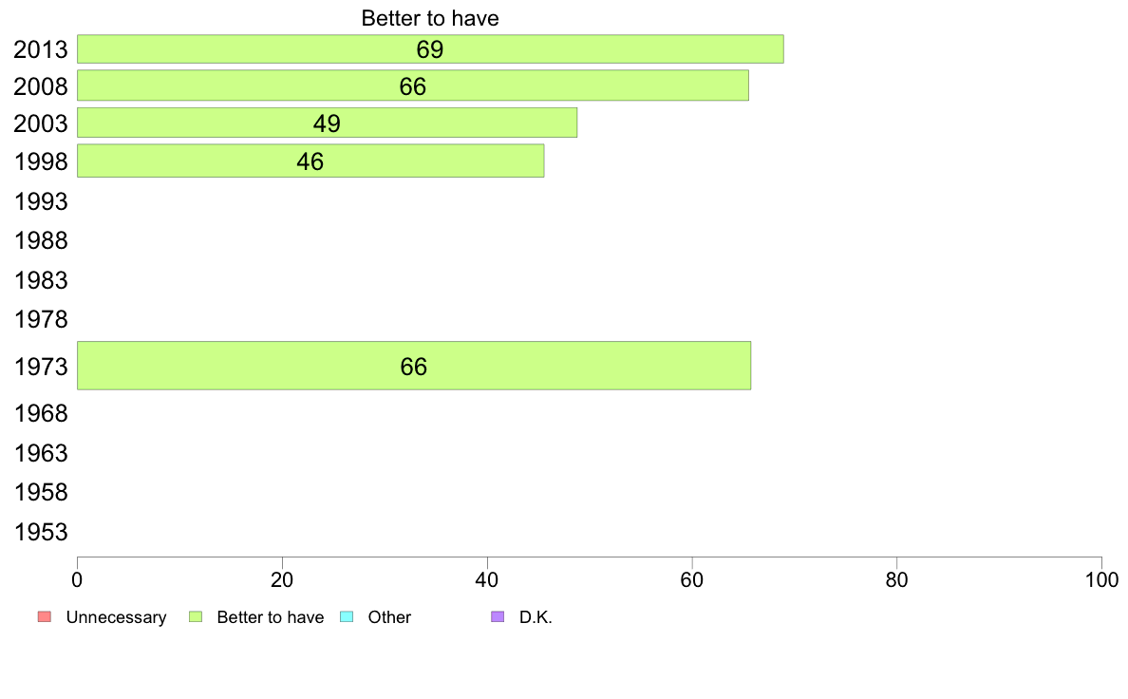This screenshot has height=699, width=1128.
Task: Click the 2003 bar showing 49
Action: pyautogui.click(x=327, y=123)
